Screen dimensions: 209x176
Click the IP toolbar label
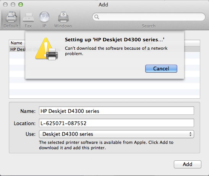(x=44, y=26)
